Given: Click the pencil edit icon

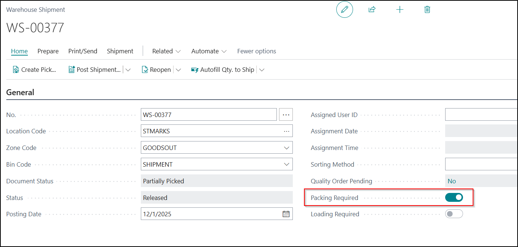Looking at the screenshot, I should click(x=344, y=10).
